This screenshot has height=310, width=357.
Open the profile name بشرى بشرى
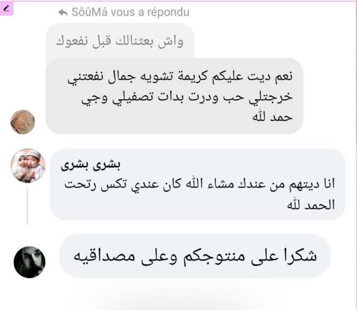point(91,165)
